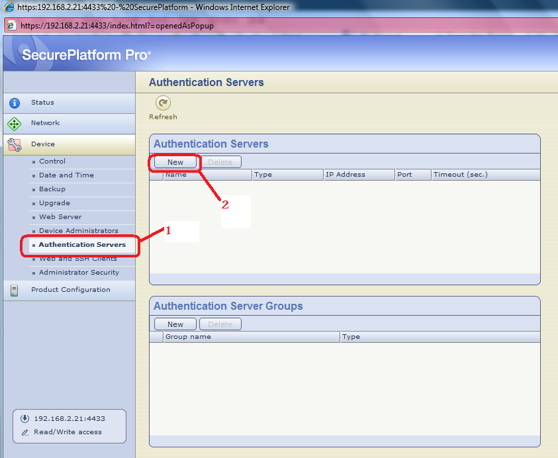The image size is (558, 458).
Task: Click the green Network arrows icon
Action: tap(15, 124)
